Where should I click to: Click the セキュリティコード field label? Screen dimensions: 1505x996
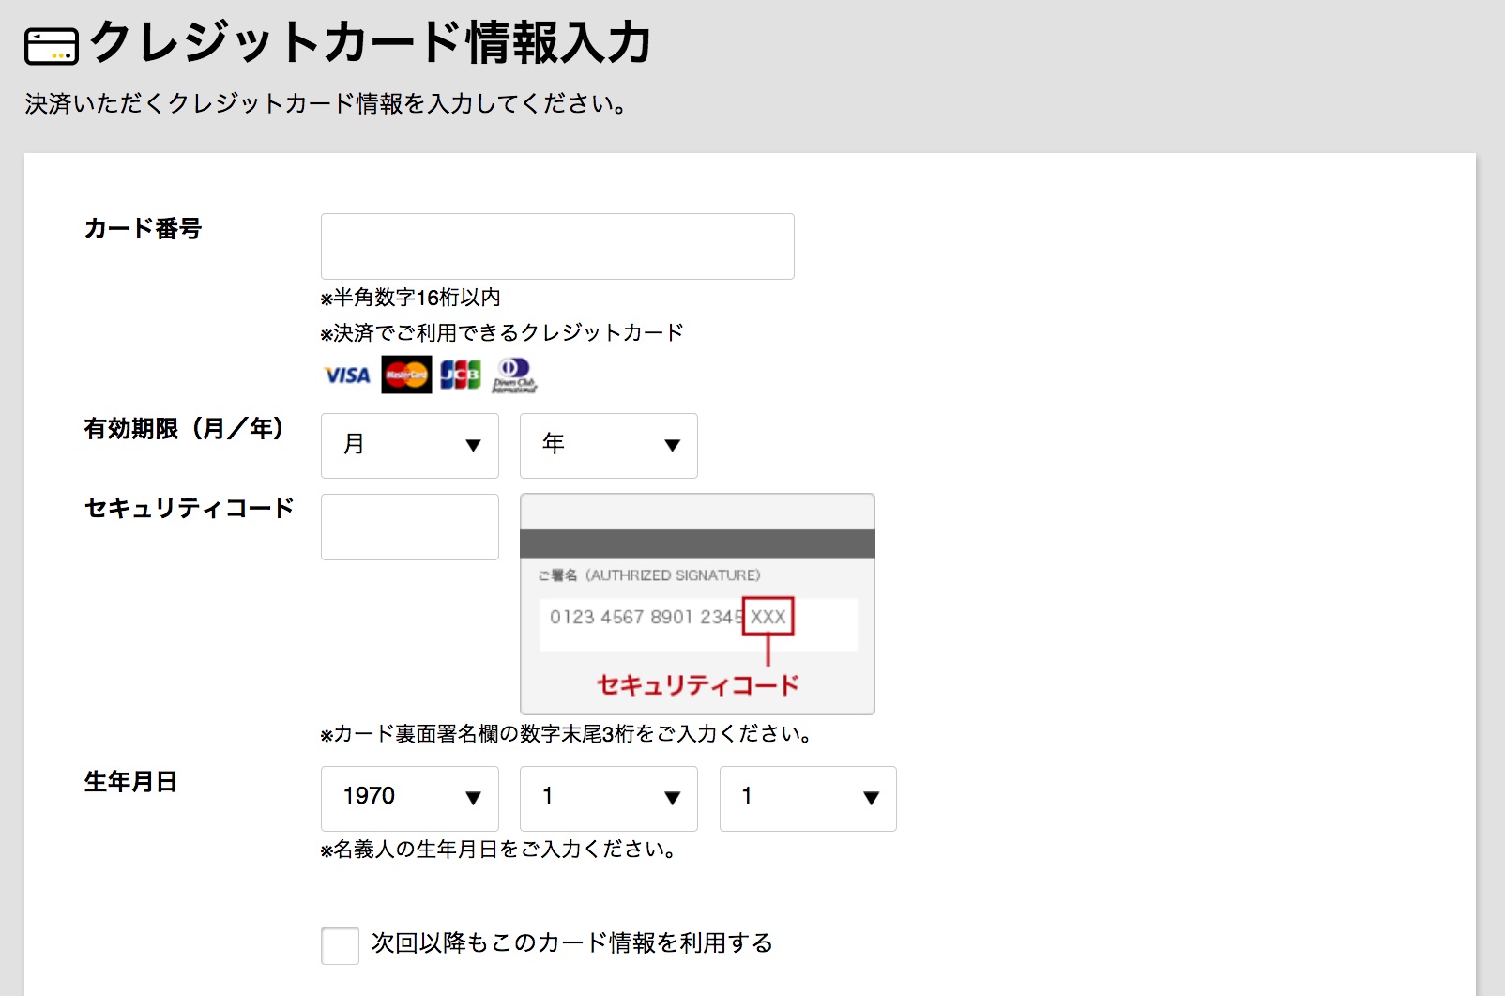[x=189, y=508]
